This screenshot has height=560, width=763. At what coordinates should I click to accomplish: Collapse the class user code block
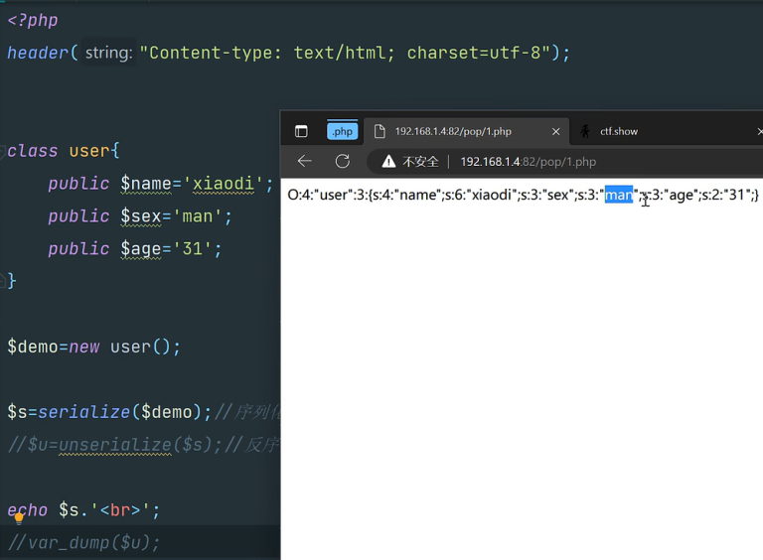click(4, 151)
